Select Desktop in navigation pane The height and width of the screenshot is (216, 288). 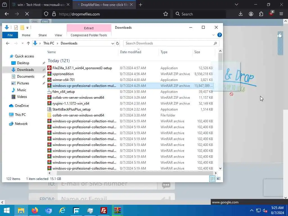coord(23,63)
